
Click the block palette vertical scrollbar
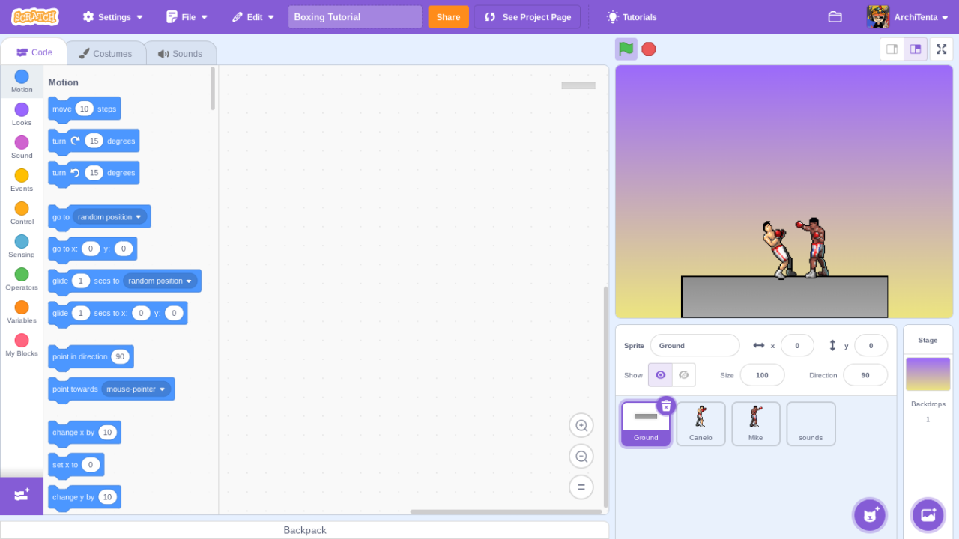click(213, 88)
